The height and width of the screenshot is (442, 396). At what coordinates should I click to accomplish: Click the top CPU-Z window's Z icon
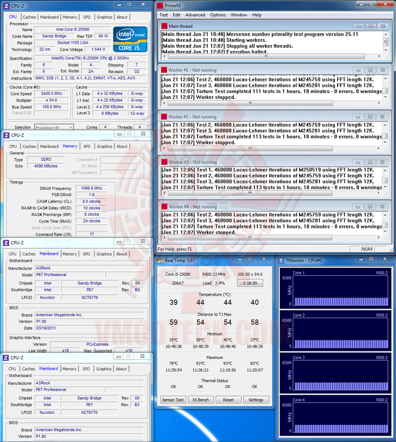pyautogui.click(x=6, y=5)
